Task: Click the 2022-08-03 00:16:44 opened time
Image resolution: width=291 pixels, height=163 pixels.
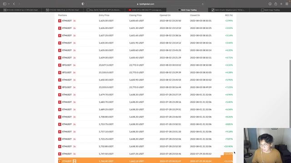Action: coord(171,87)
